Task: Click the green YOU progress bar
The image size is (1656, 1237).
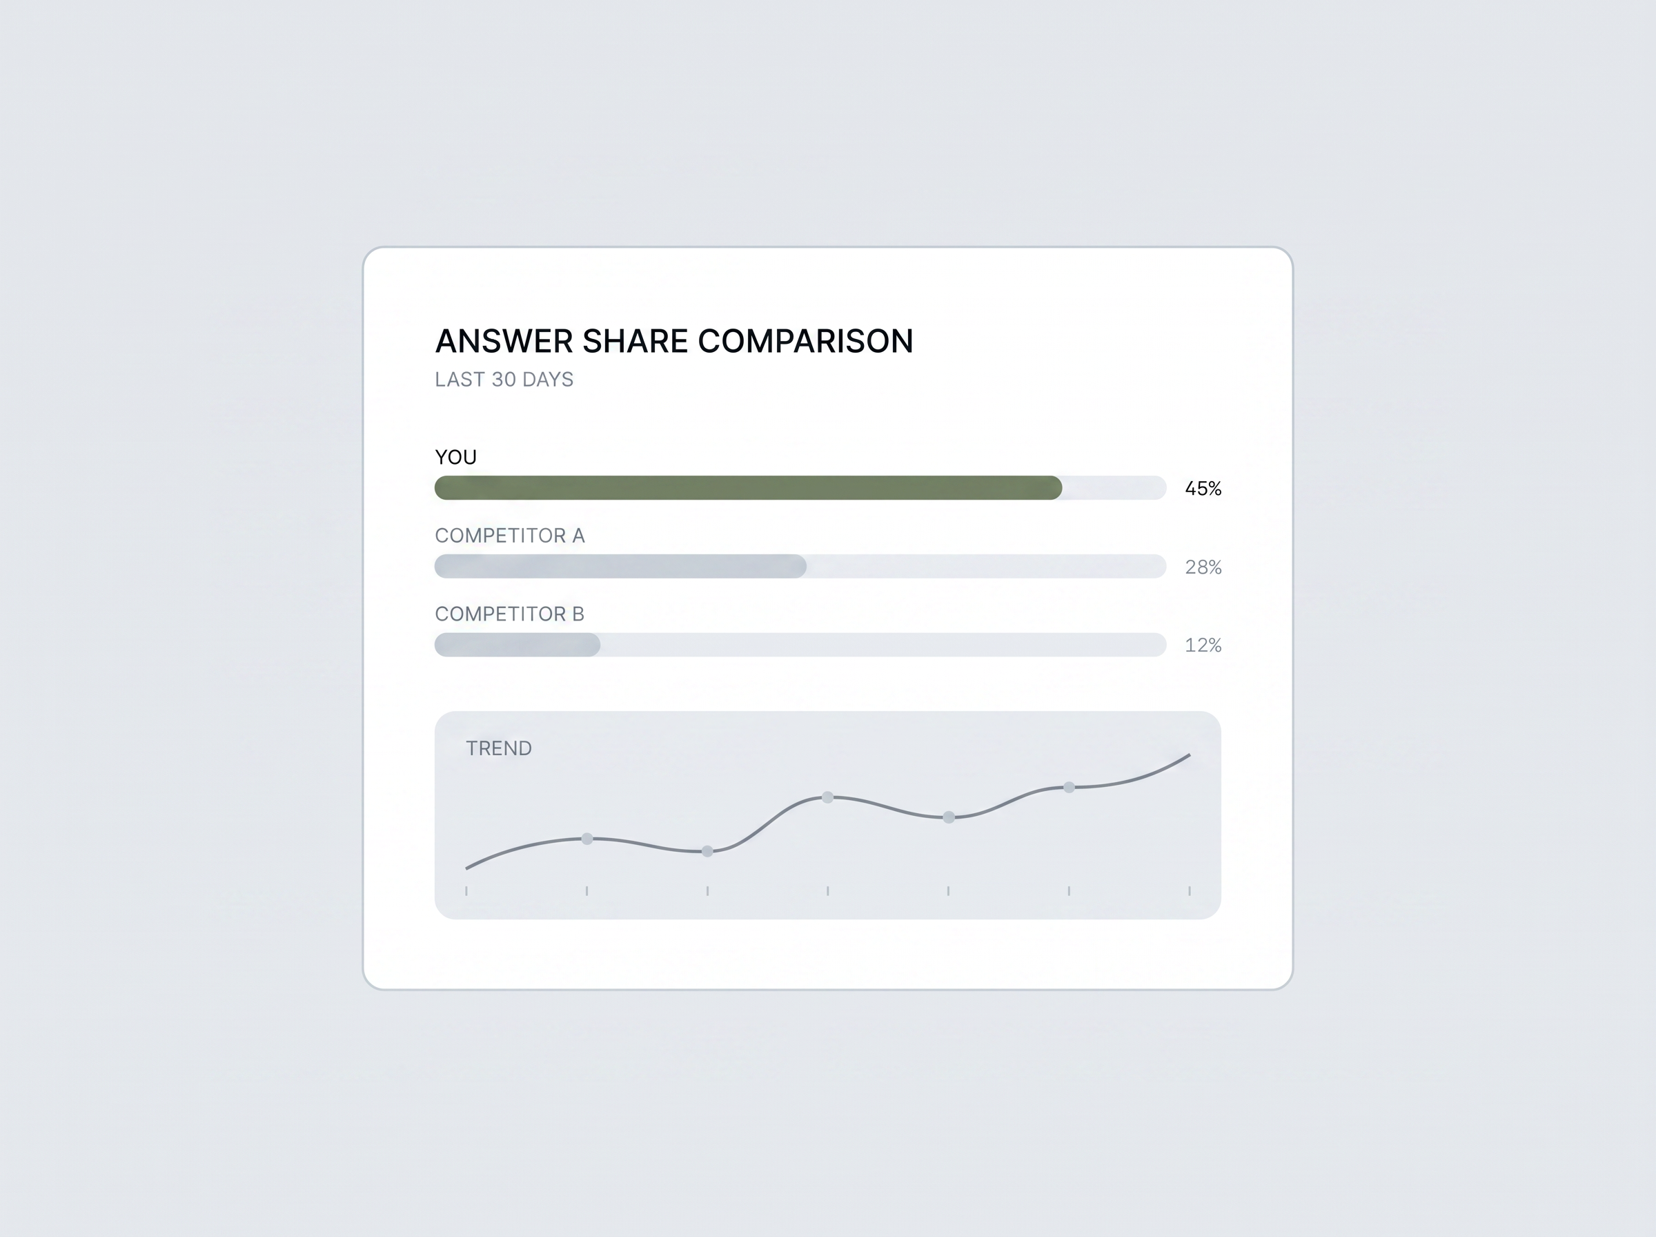Action: pos(749,487)
